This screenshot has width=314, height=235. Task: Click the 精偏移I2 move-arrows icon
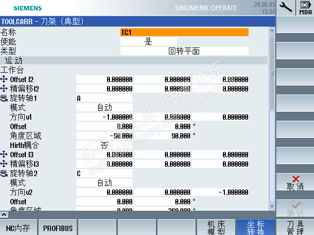4,89
